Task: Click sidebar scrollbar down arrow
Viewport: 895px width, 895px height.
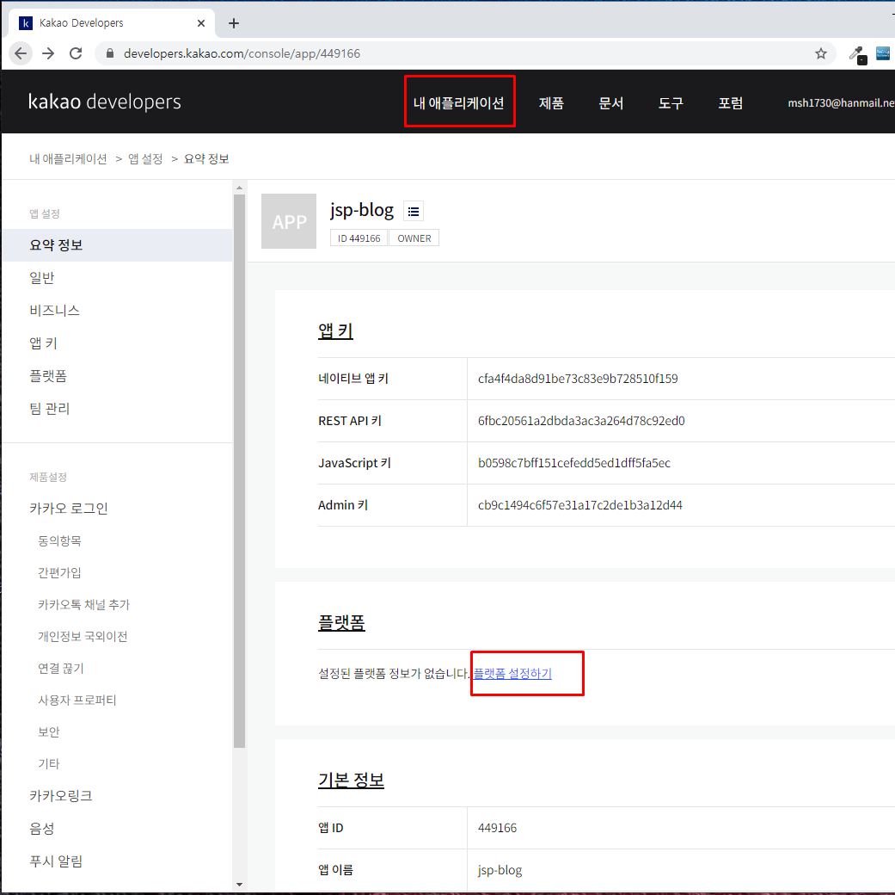Action: [239, 885]
